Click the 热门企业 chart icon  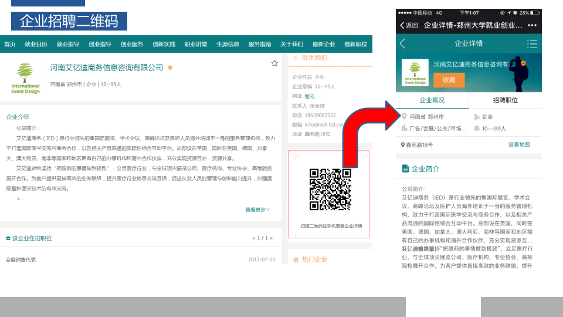click(296, 259)
